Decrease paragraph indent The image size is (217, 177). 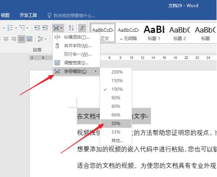[37, 27]
